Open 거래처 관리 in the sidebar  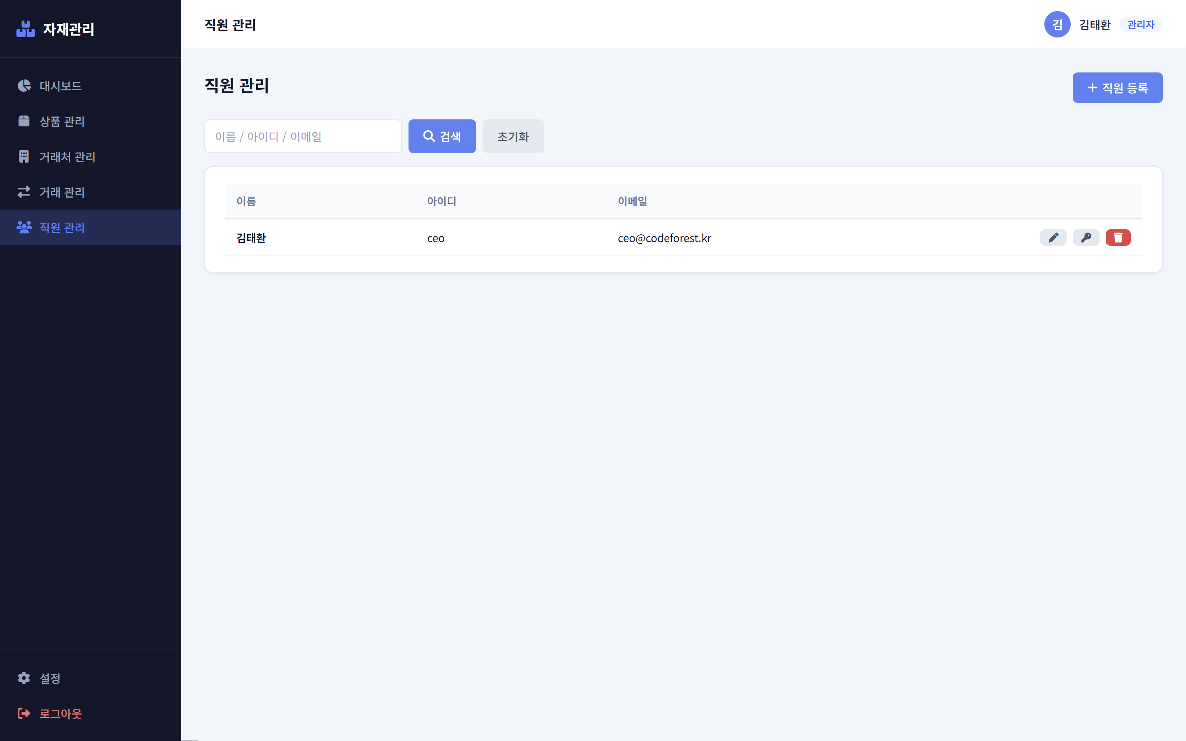91,157
